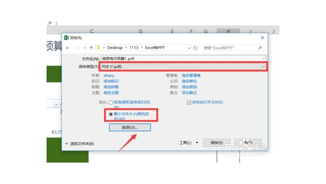Select column D header in Excel

click(x=141, y=31)
